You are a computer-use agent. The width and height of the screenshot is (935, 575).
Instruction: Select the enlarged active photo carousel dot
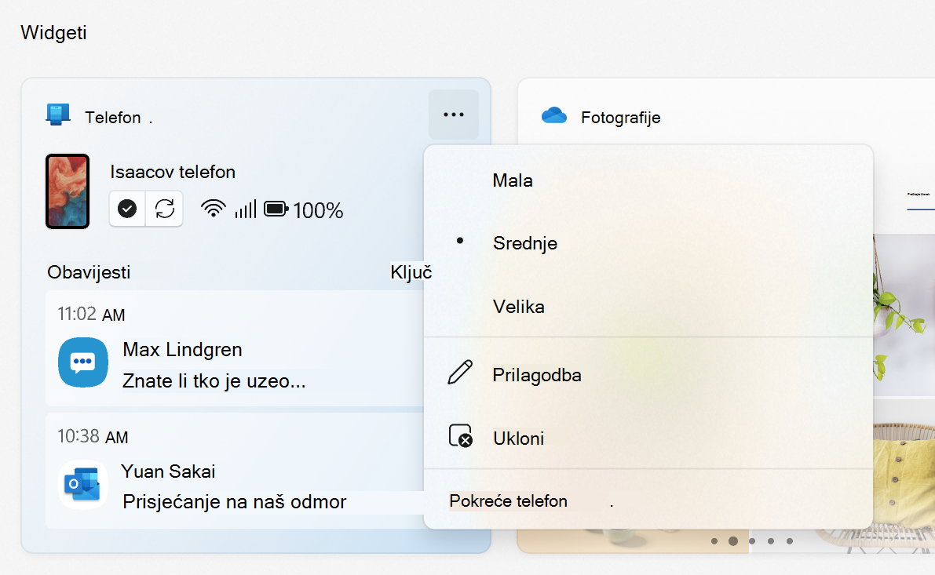point(733,541)
